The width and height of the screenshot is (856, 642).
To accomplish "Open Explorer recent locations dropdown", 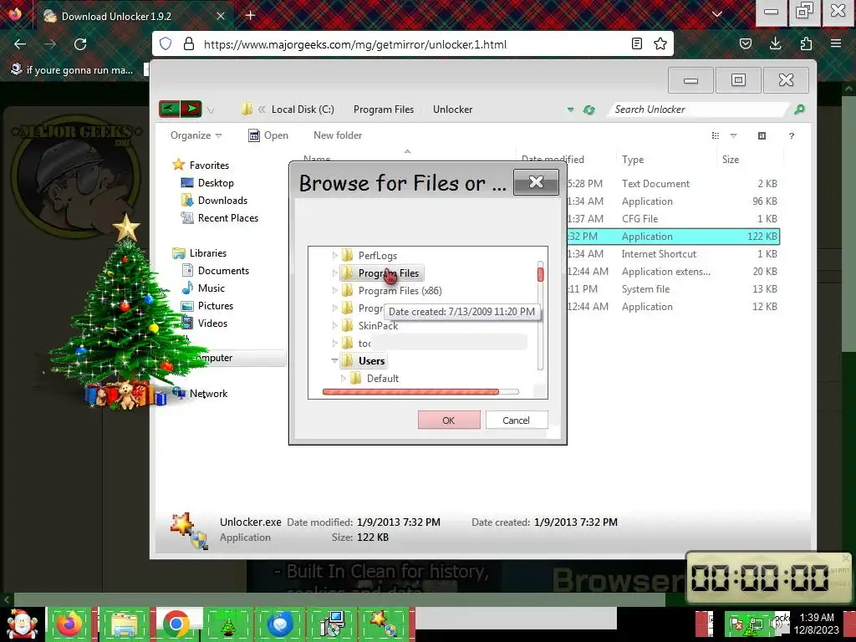I will point(211,110).
